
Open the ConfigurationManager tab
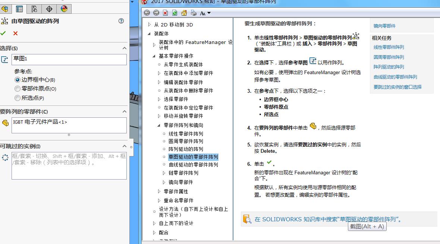click(34, 9)
